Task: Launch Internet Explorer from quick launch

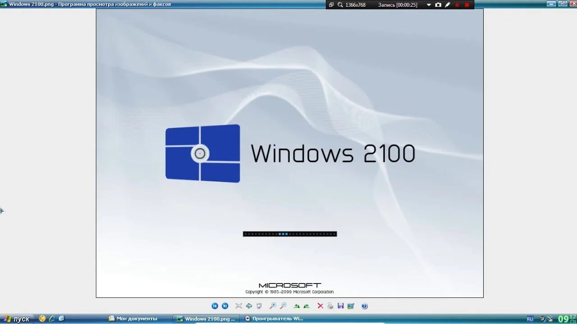Action: (x=52, y=319)
